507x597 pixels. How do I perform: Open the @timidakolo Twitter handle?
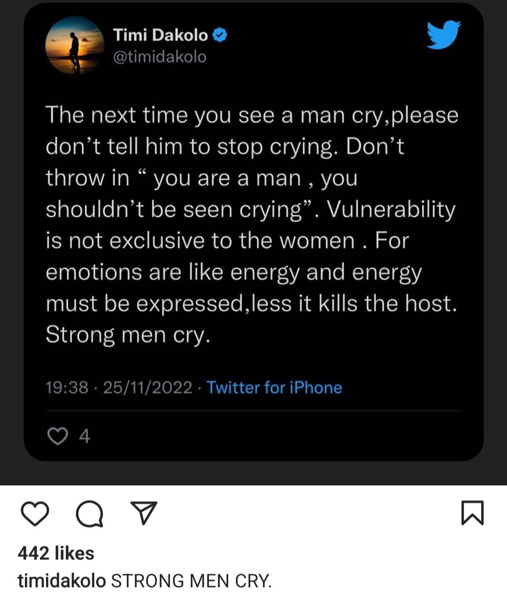pyautogui.click(x=159, y=57)
